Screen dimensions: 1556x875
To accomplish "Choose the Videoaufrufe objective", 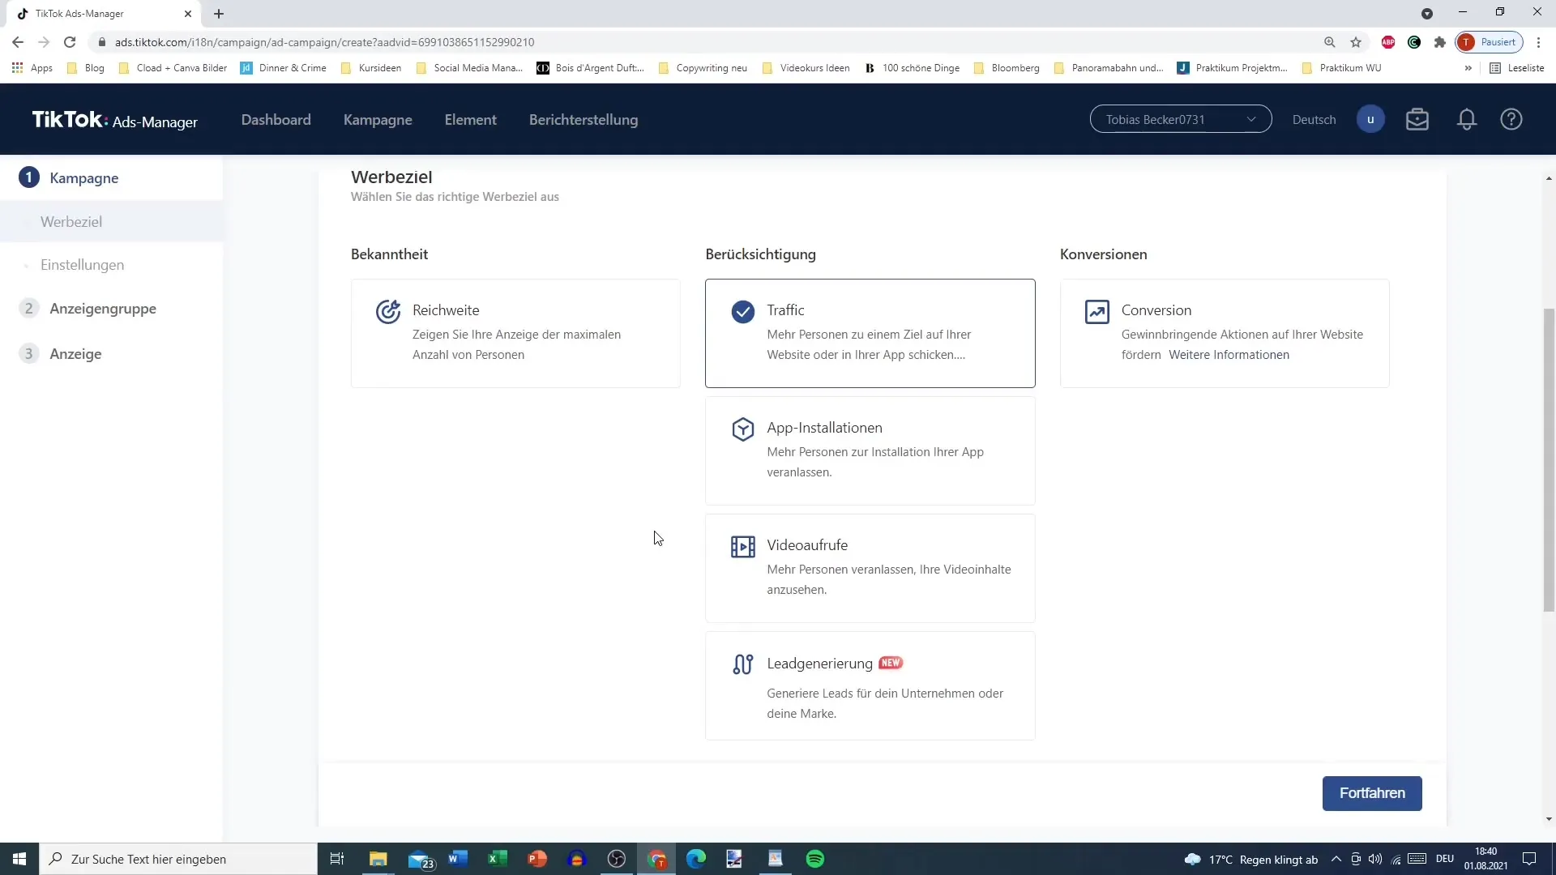I will pyautogui.click(x=870, y=568).
